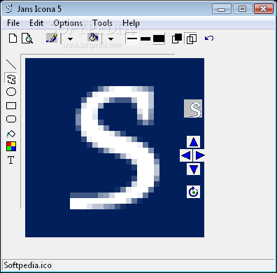Image resolution: width=277 pixels, height=273 pixels.
Task: Select the outlined shapes mode icon
Action: (x=191, y=38)
